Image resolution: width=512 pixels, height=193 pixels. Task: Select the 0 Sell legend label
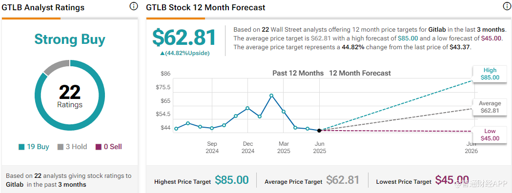(113, 147)
